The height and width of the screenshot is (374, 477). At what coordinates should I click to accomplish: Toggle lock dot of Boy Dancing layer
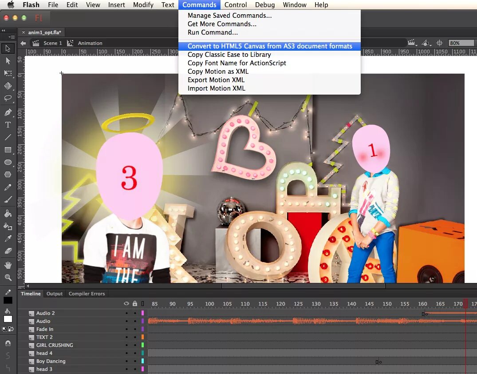[x=135, y=361]
